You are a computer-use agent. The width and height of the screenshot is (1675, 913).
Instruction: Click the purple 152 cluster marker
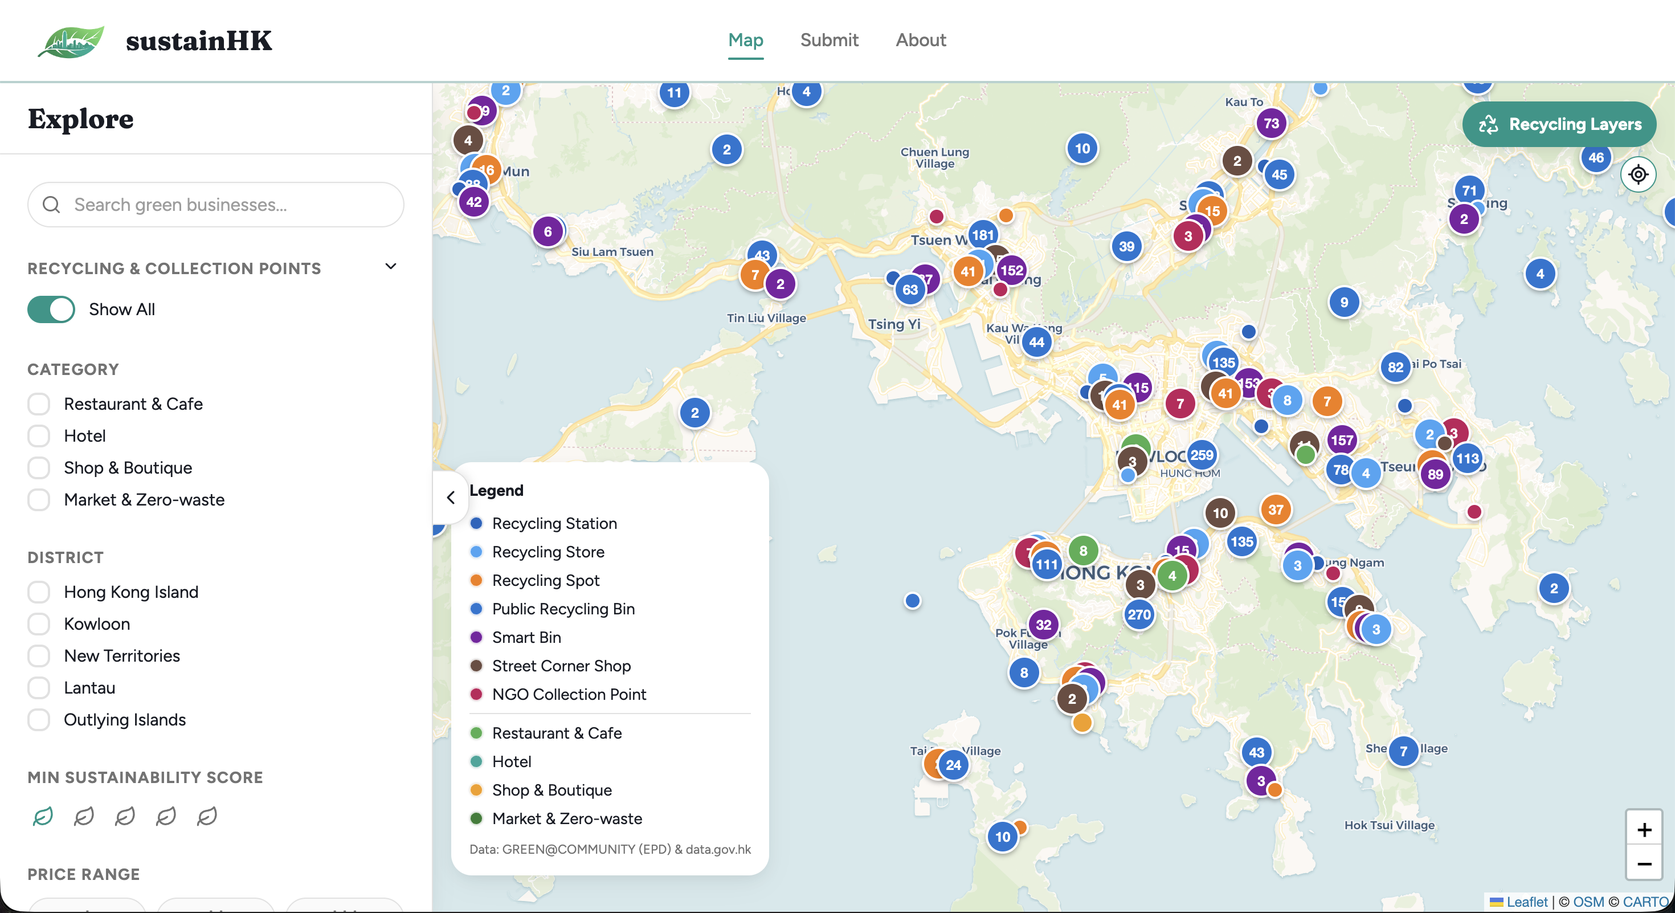(x=1012, y=270)
